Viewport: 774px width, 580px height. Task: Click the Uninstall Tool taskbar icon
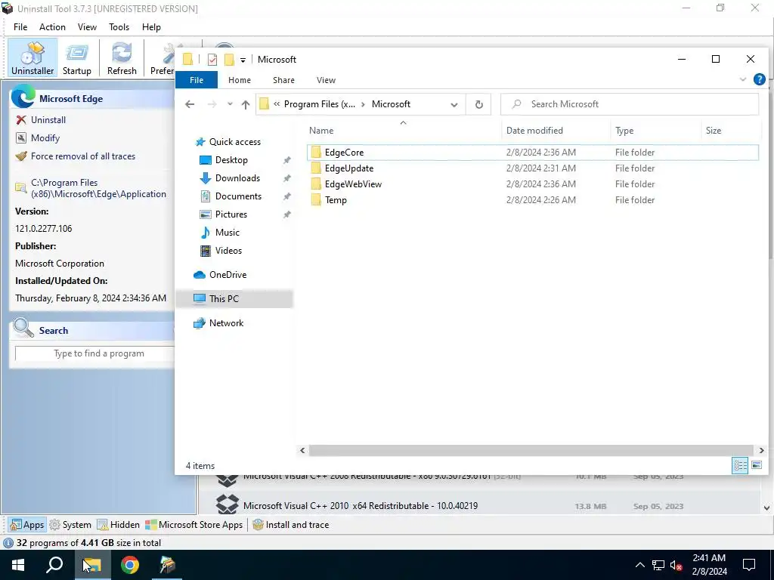(167, 565)
